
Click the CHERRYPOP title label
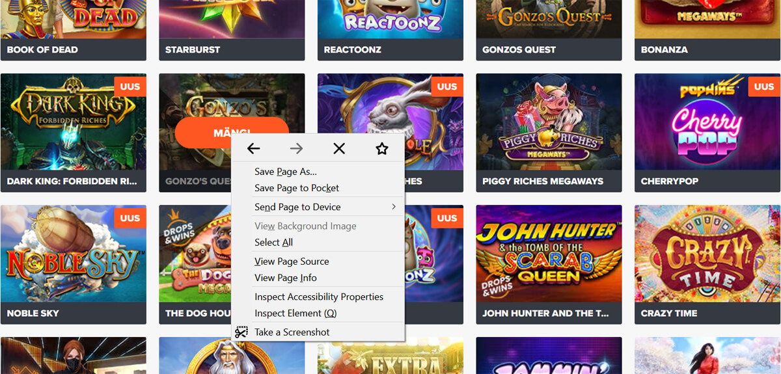click(669, 181)
